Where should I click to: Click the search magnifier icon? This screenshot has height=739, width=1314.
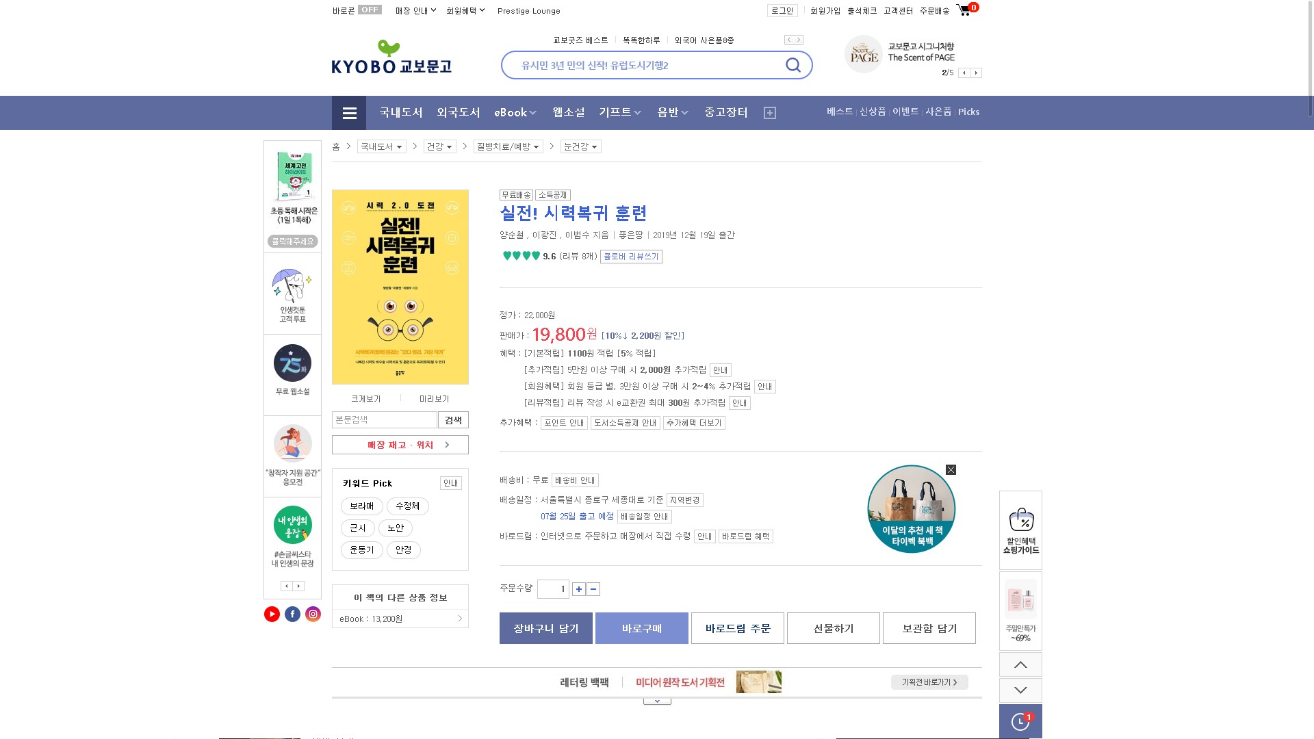(793, 65)
